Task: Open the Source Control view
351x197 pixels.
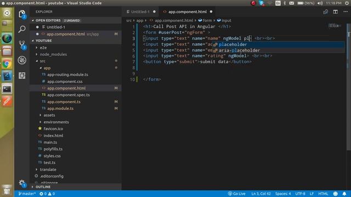Action: [x=22, y=45]
